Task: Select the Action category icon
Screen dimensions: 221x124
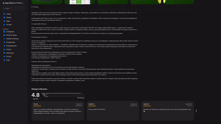Action: click(x=4, y=49)
